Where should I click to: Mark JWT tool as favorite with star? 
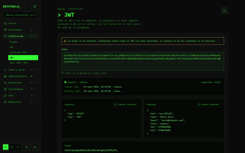click(224, 11)
